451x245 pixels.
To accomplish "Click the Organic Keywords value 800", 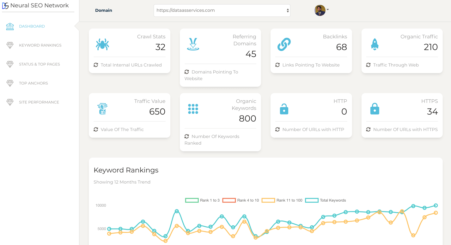I will click(247, 118).
